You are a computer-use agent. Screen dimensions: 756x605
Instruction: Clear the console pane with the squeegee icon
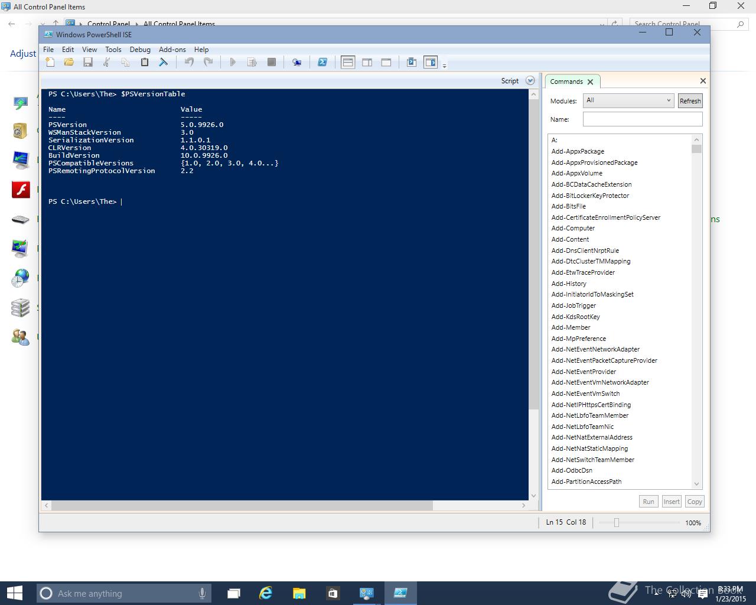point(164,62)
